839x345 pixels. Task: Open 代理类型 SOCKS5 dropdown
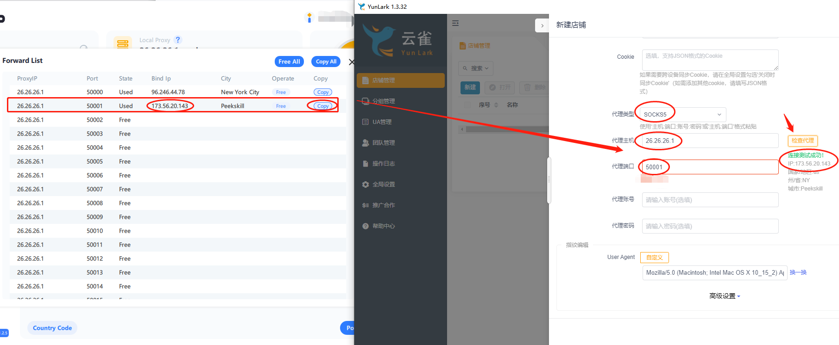coord(683,114)
